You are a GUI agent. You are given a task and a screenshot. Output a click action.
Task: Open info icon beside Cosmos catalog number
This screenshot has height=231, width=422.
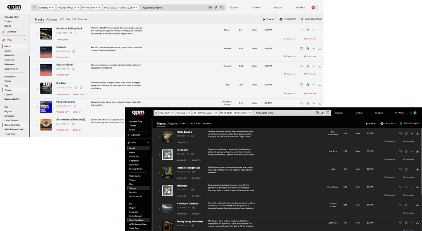pyautogui.click(x=74, y=51)
